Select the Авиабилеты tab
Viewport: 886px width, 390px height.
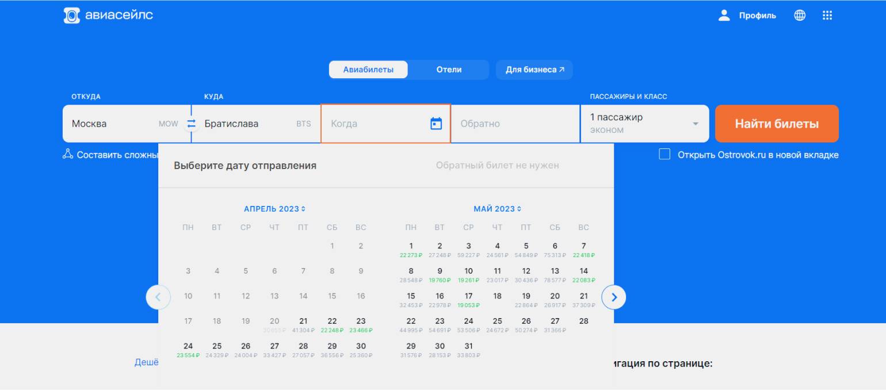pos(368,70)
